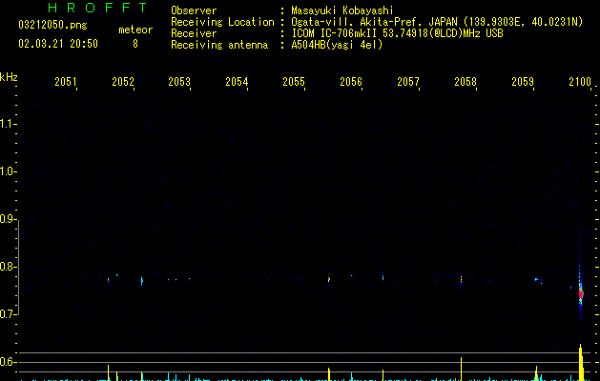This screenshot has height=381, width=600.
Task: Click the 2100 time axis label
Action: pos(580,82)
